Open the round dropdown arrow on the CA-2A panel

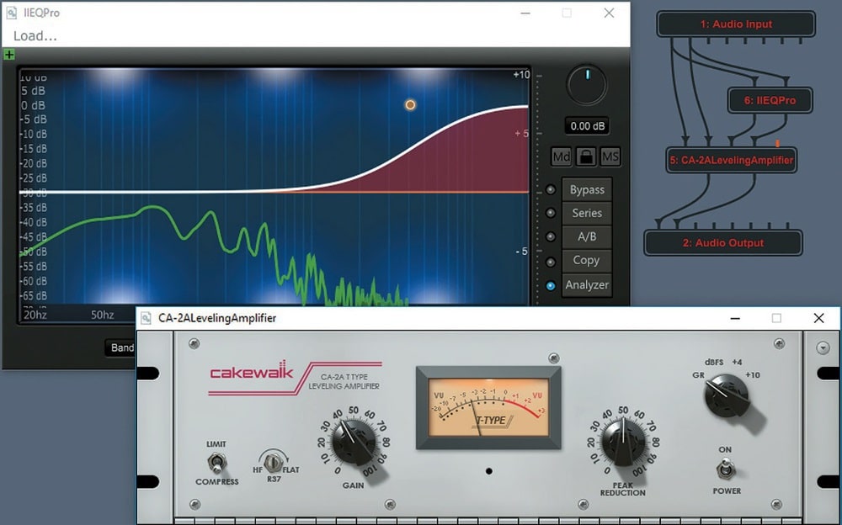pos(823,347)
